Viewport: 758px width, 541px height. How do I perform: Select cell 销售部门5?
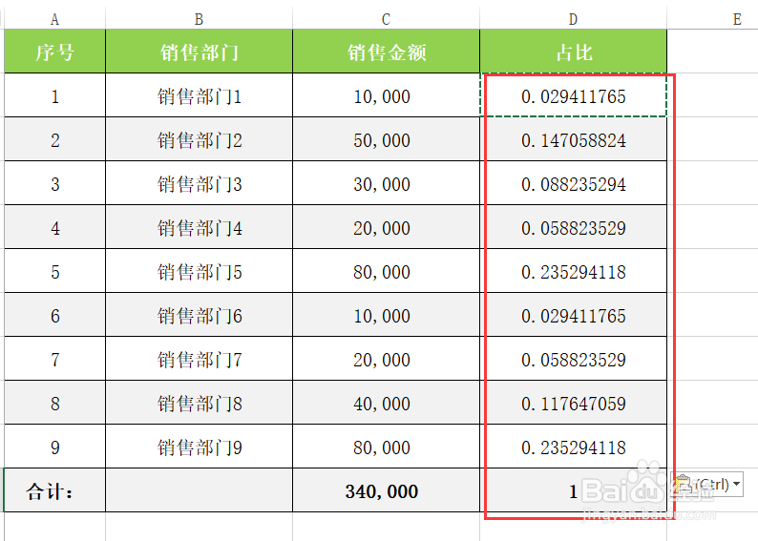[200, 271]
